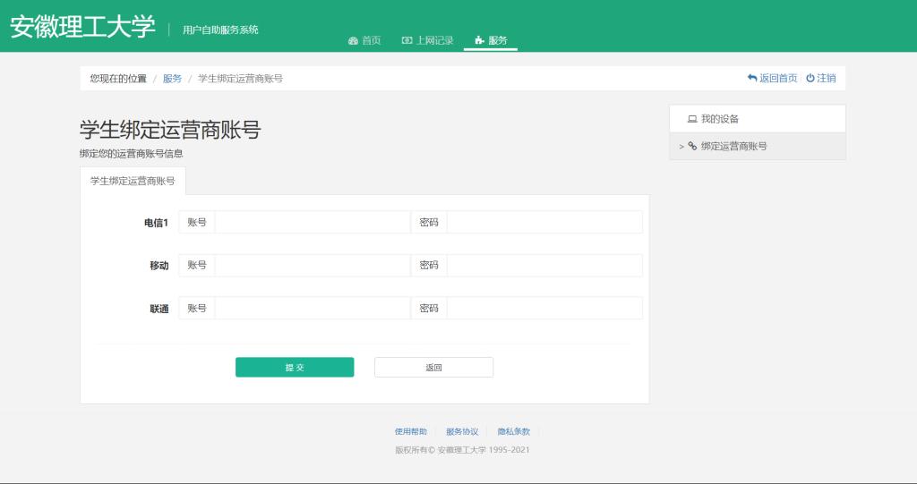917x484 pixels.
Task: Click the 移动 账号 input field
Action: (x=312, y=266)
